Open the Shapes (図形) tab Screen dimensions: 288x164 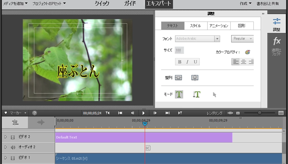tap(242, 26)
